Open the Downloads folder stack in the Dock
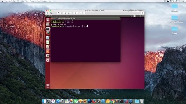 [137, 101]
